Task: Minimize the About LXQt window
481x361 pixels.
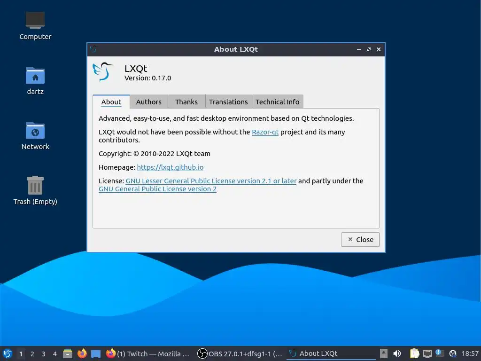Action: [x=358, y=49]
